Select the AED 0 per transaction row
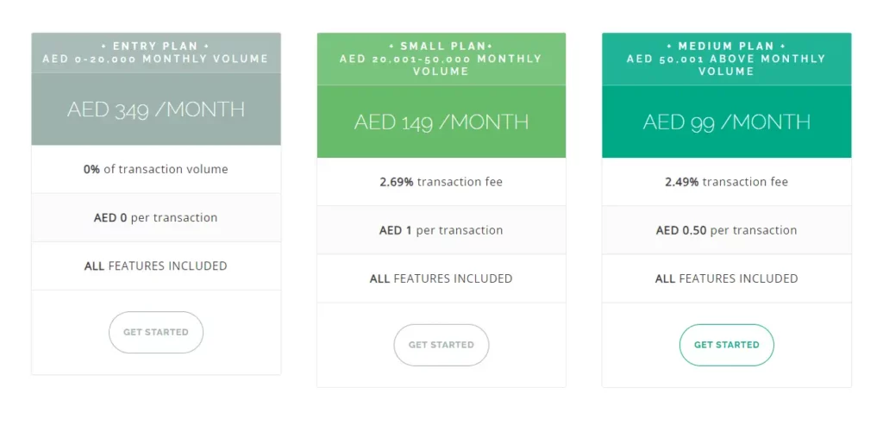Image resolution: width=883 pixels, height=425 pixels. (156, 218)
